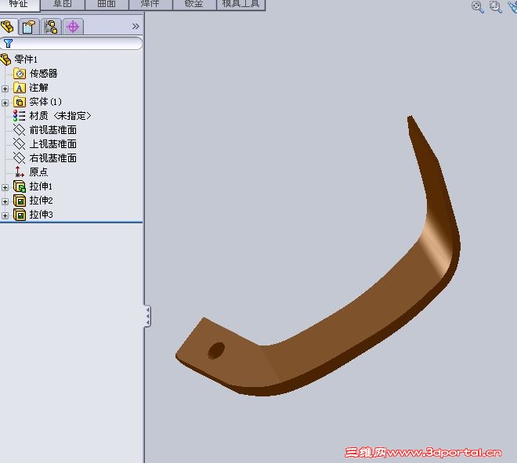Screen dimensions: 517x463
Task: Switch to the 特征 features tab
Action: 19,4
